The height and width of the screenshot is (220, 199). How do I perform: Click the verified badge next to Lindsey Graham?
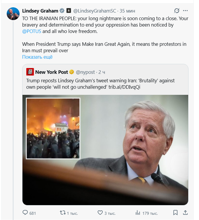click(62, 11)
